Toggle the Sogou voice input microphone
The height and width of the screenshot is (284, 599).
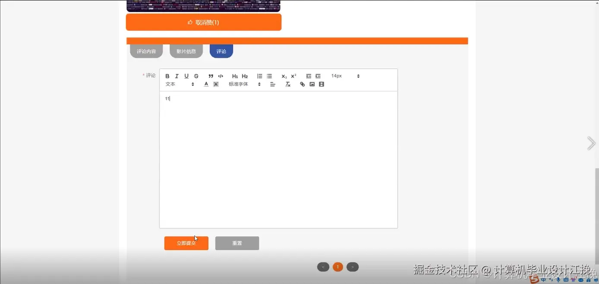coord(558,280)
